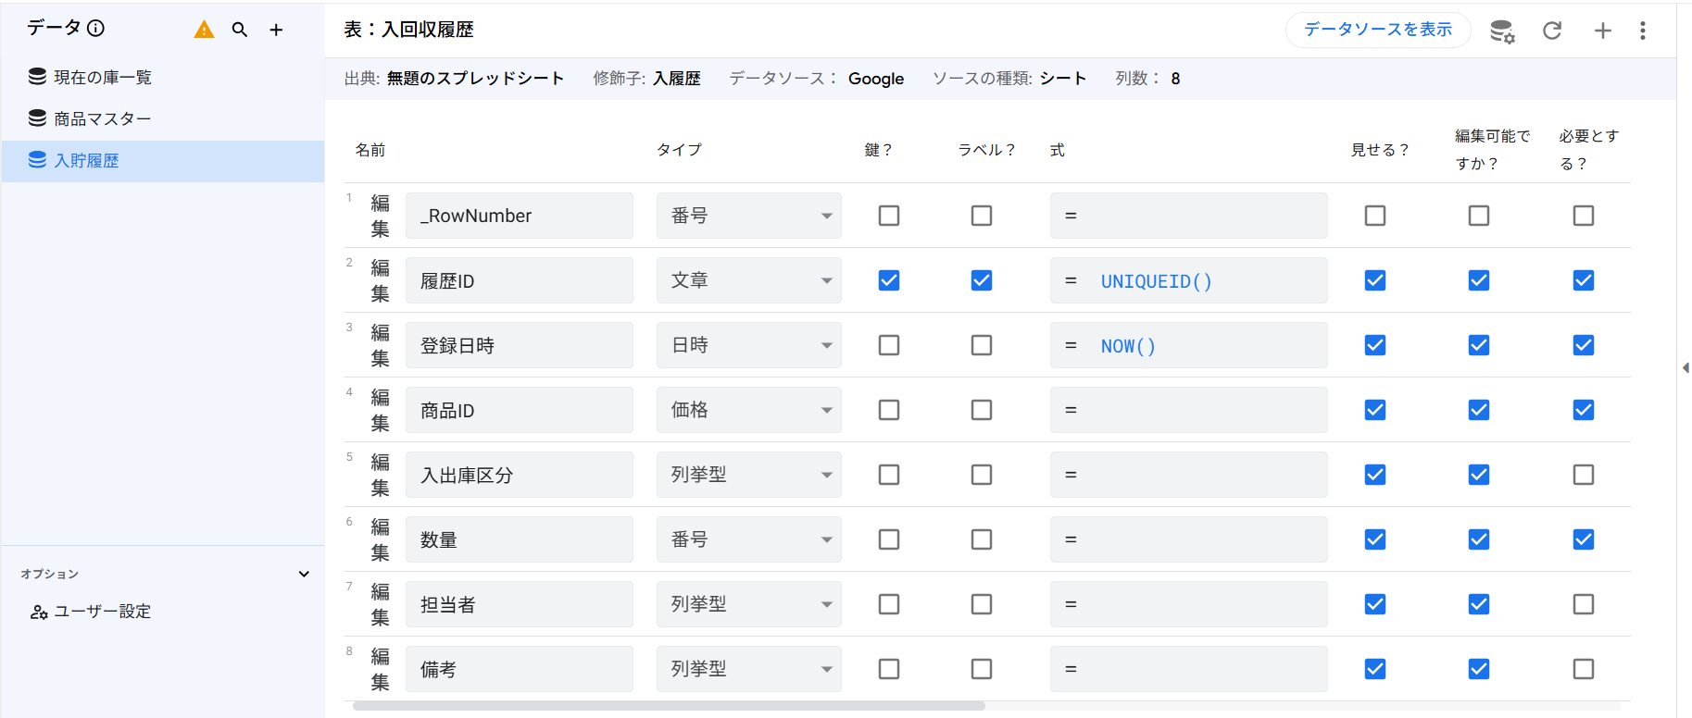Click the database icon beside 商品マスター

[x=37, y=118]
